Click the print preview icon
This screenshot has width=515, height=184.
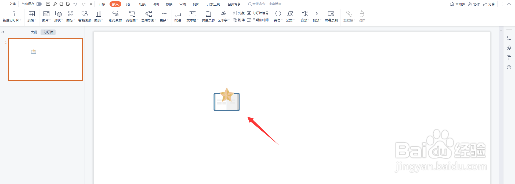[68, 4]
